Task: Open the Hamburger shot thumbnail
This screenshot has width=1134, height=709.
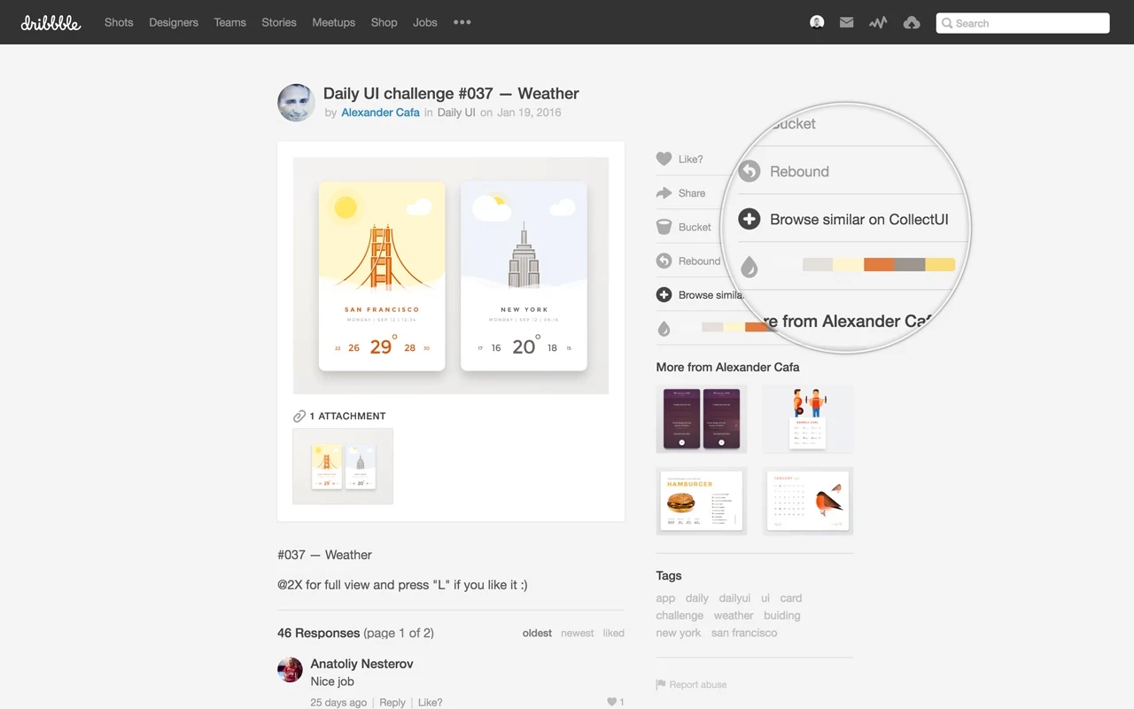Action: click(702, 501)
